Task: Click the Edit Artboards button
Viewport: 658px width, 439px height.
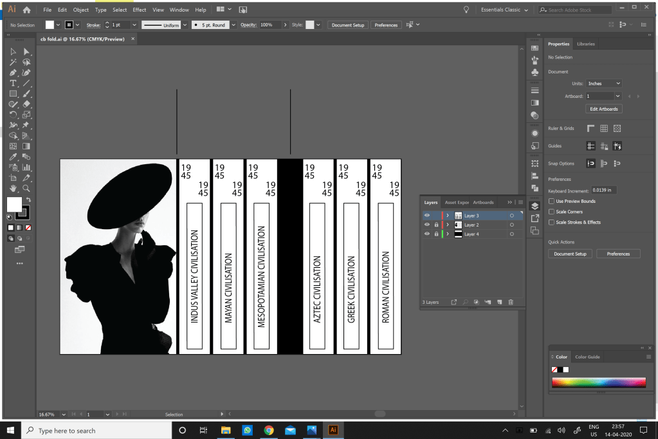Action: point(603,109)
